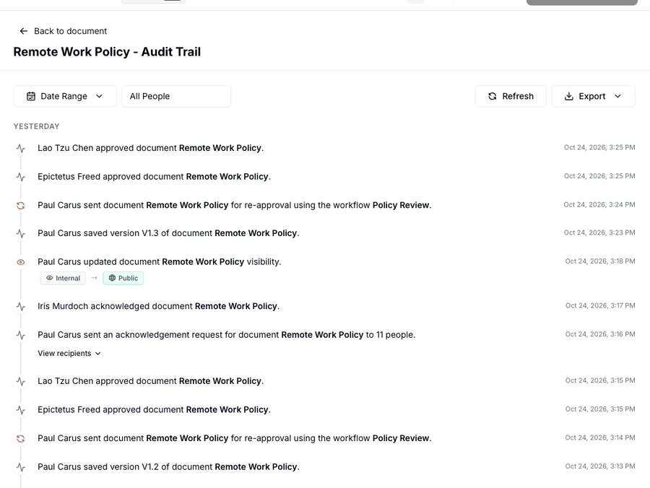Click activity icon for Lao Tzu Chen 3:15 PM approval
The height and width of the screenshot is (488, 650).
pyautogui.click(x=21, y=382)
